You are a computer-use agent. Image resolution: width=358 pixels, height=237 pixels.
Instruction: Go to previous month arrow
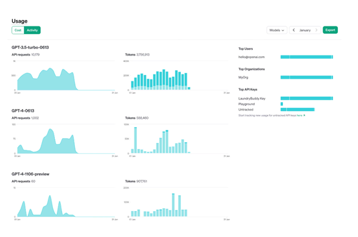click(x=293, y=30)
